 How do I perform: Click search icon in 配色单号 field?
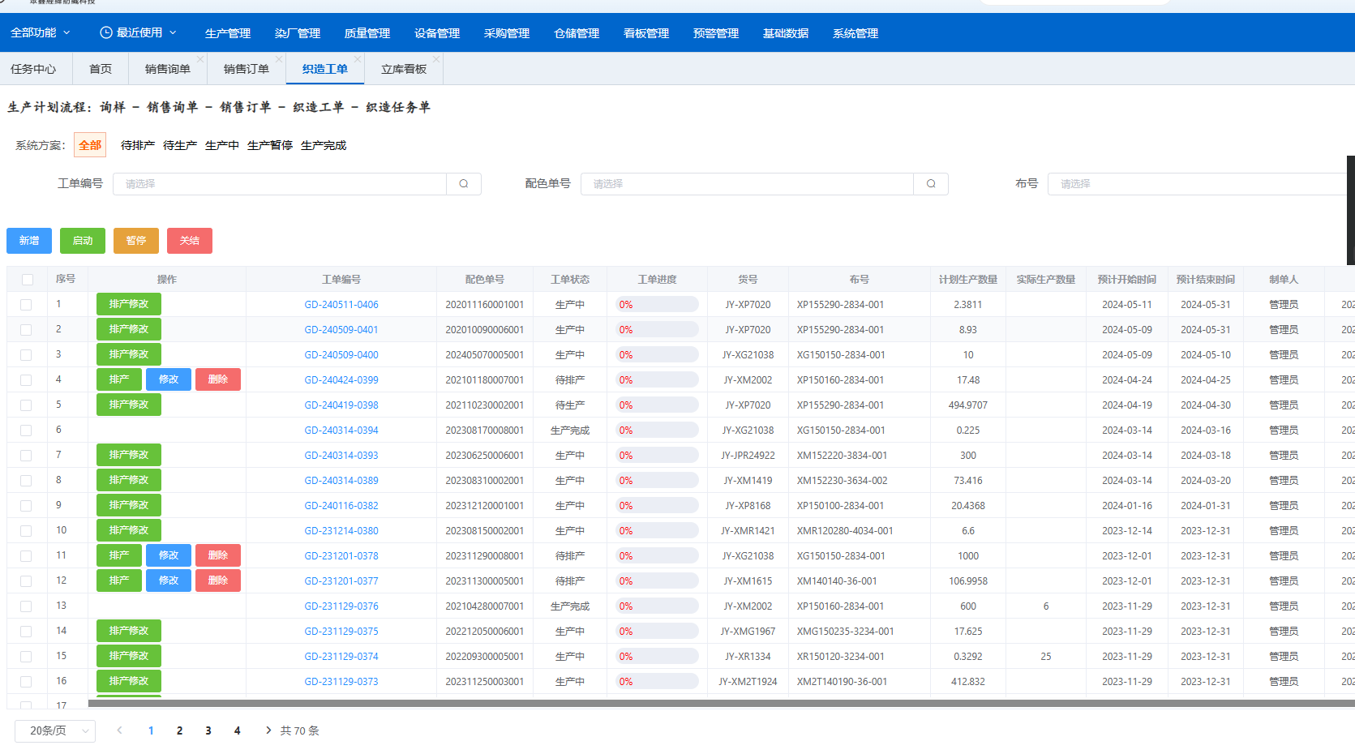(931, 184)
